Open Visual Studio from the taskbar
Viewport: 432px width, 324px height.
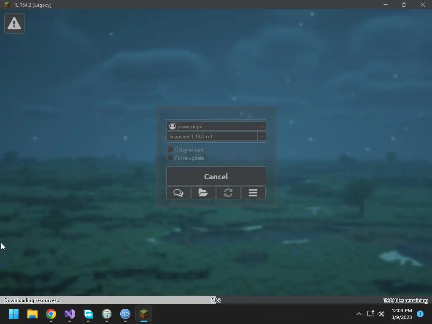(70, 314)
